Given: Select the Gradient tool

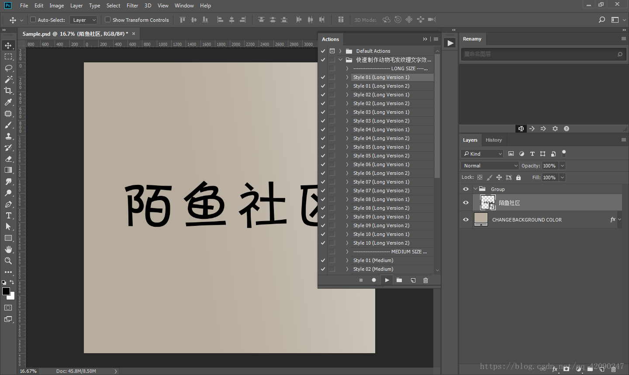Looking at the screenshot, I should tap(8, 170).
